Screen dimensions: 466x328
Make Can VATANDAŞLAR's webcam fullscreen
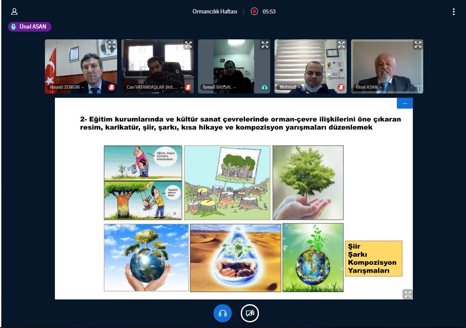tap(188, 45)
